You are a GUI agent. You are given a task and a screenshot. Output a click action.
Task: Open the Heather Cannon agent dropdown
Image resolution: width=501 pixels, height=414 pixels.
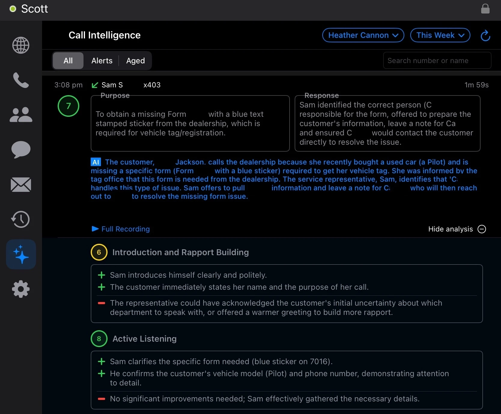[x=363, y=35]
